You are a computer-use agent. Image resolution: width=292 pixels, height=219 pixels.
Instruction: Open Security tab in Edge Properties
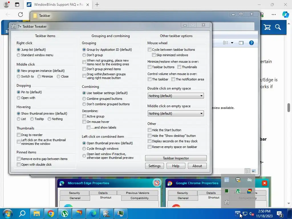click(x=74, y=193)
